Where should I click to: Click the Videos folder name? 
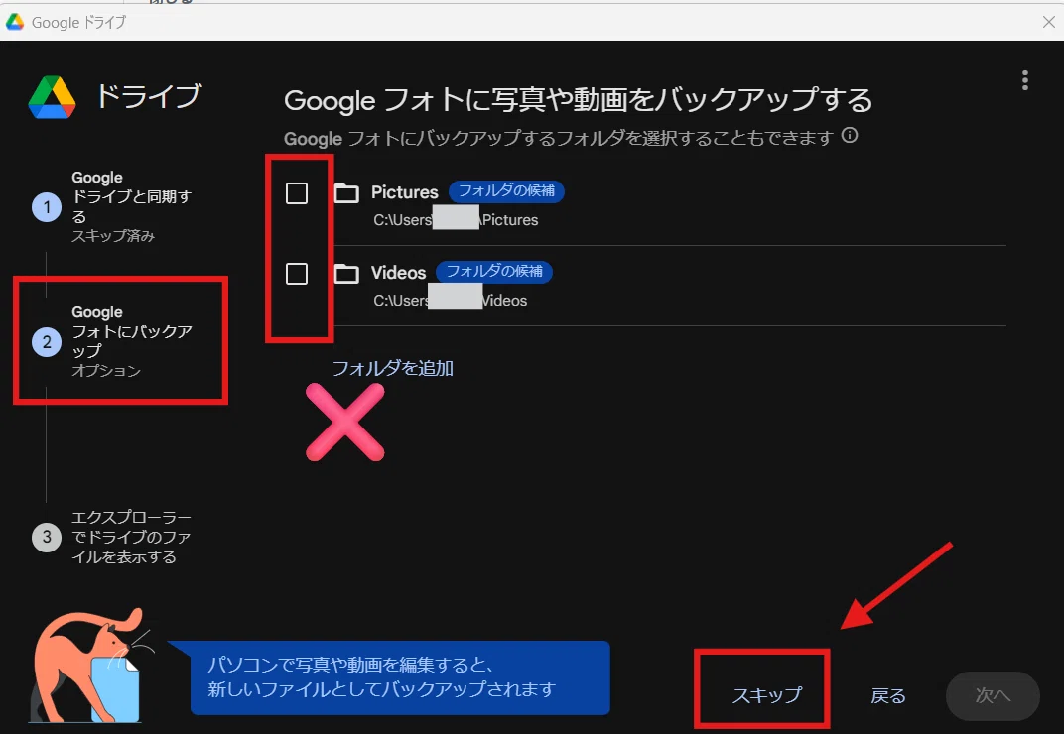pyautogui.click(x=398, y=273)
